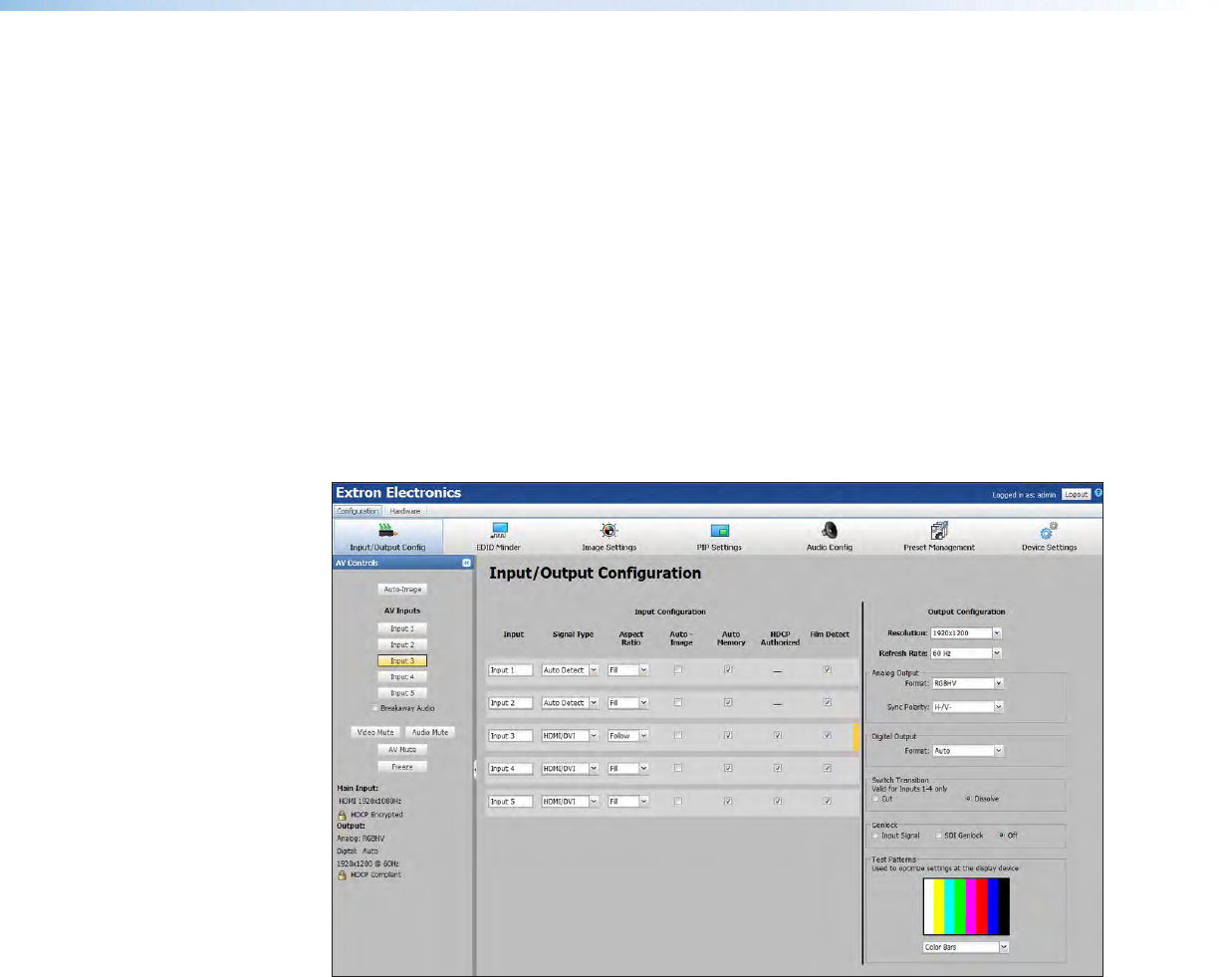
Task: Toggle Auto-Image checkbox for Input 3 row
Action: click(678, 736)
